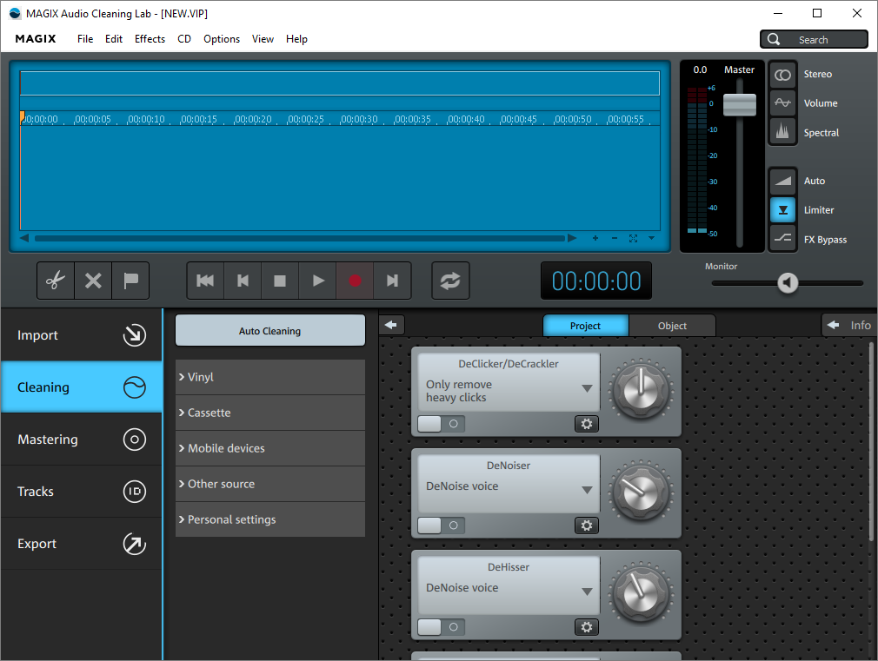
Task: Open the timeline zoom options arrow
Action: 652,239
